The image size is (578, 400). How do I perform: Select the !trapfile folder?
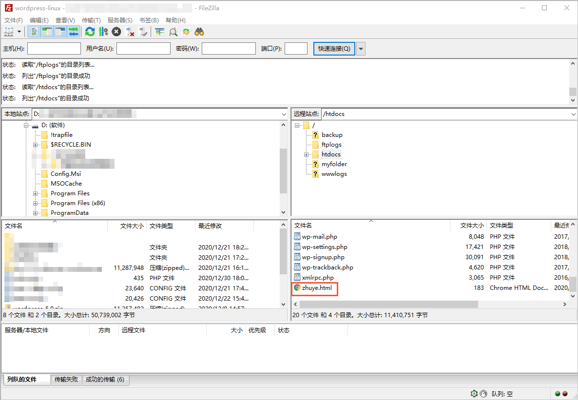point(61,135)
